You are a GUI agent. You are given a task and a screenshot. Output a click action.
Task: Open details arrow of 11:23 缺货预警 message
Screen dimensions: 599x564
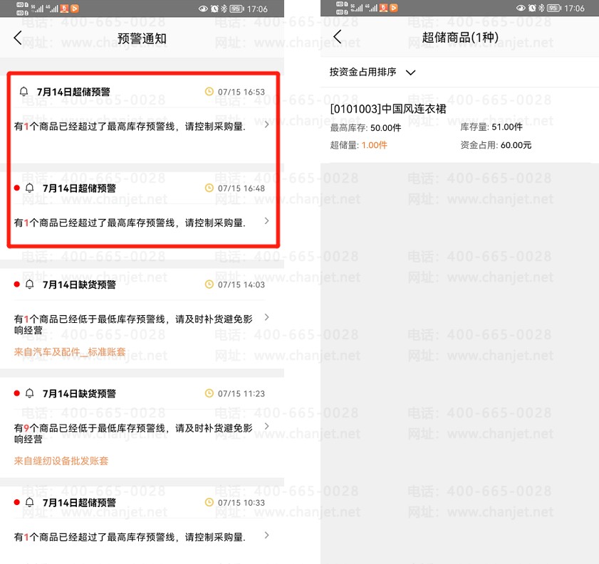tap(266, 426)
